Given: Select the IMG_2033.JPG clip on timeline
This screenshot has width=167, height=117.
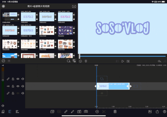Looking at the screenshot, I should click(113, 86).
